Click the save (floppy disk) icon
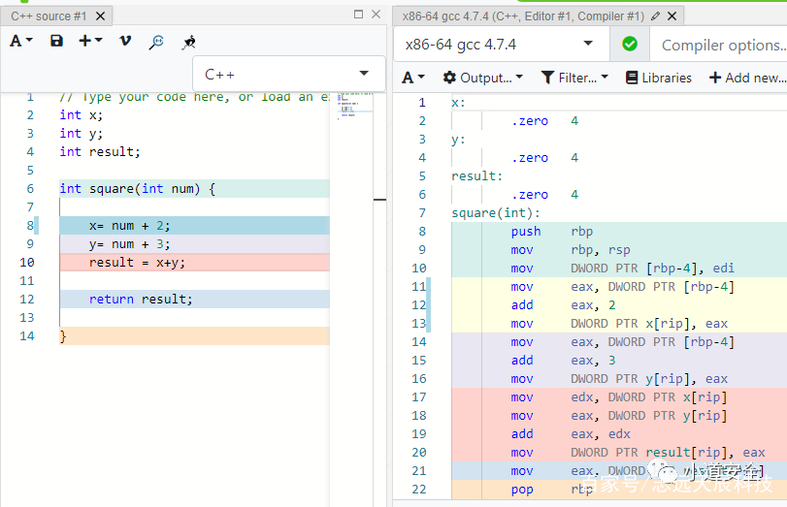787x507 pixels. (56, 41)
